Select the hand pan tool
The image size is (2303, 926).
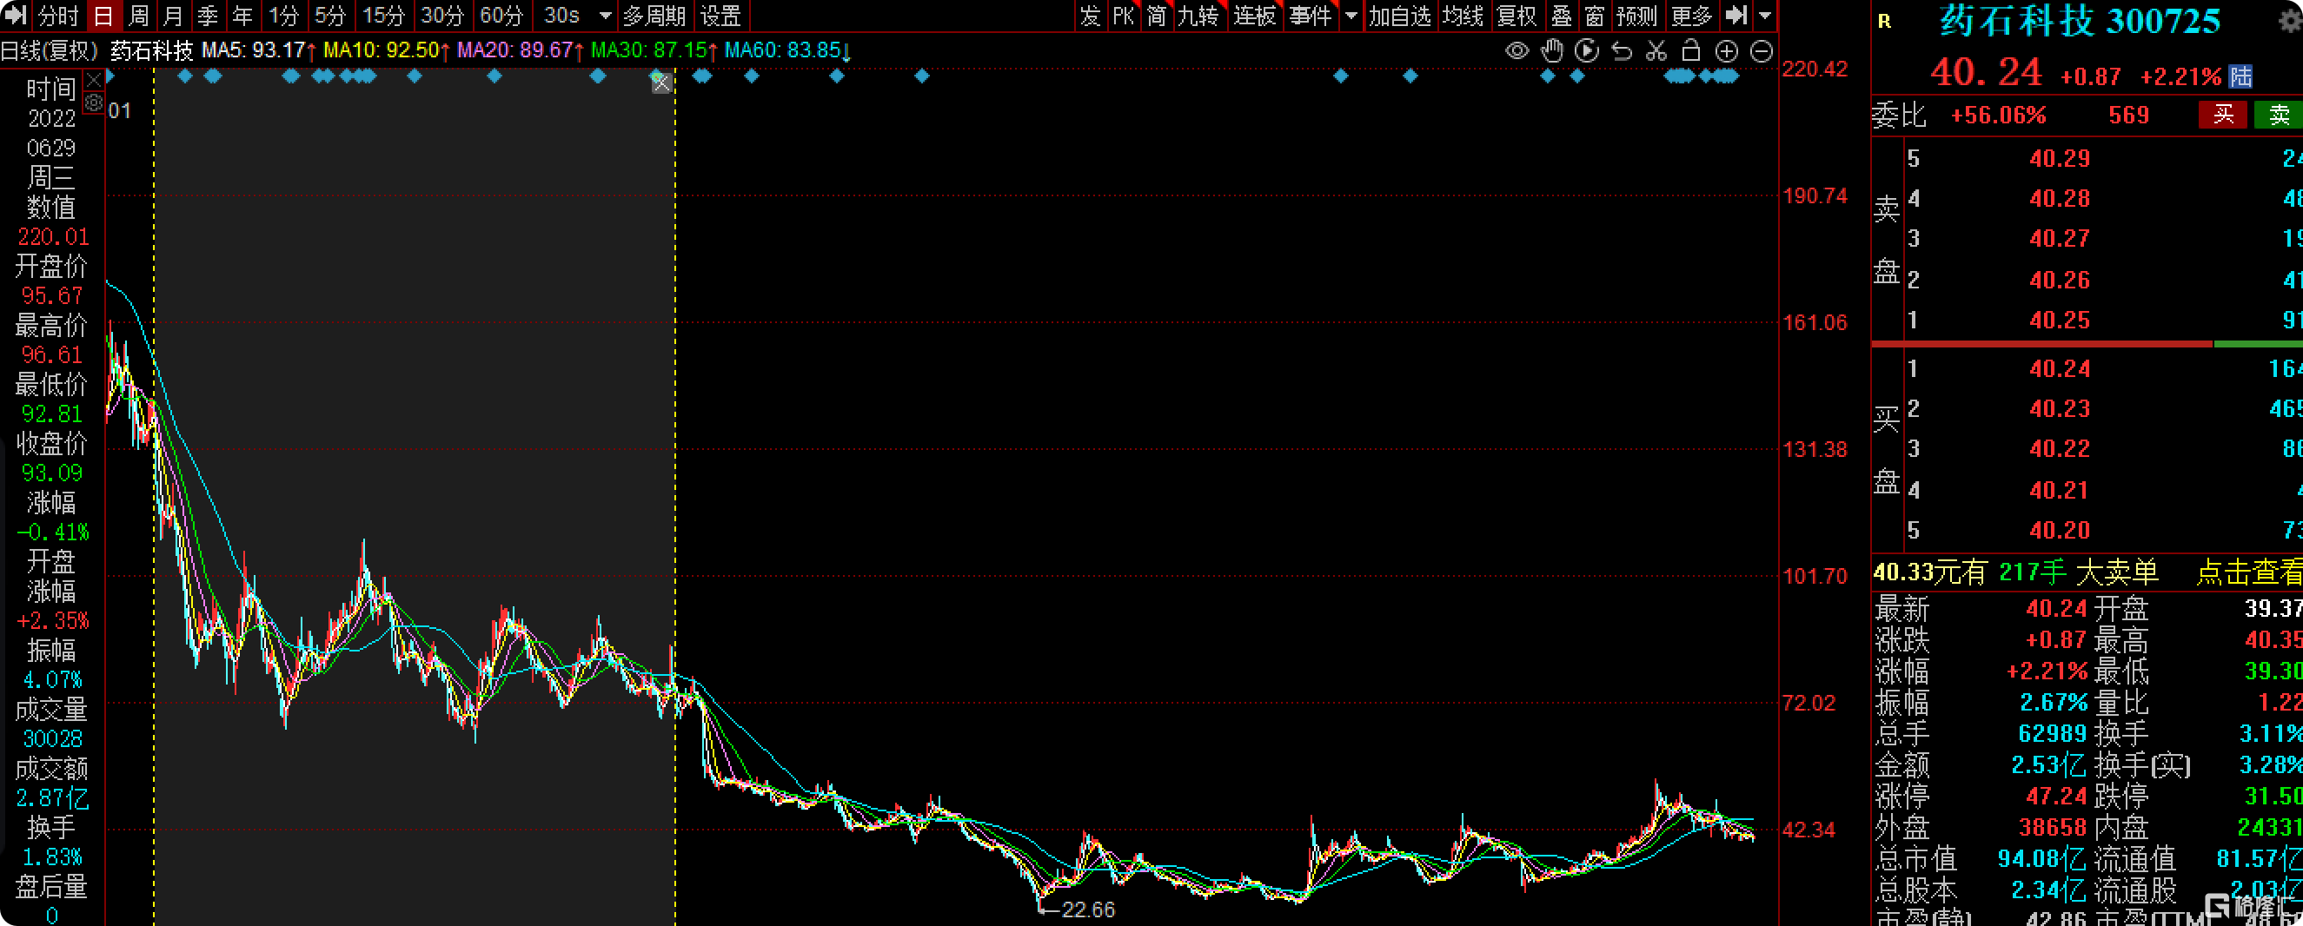pyautogui.click(x=1552, y=51)
